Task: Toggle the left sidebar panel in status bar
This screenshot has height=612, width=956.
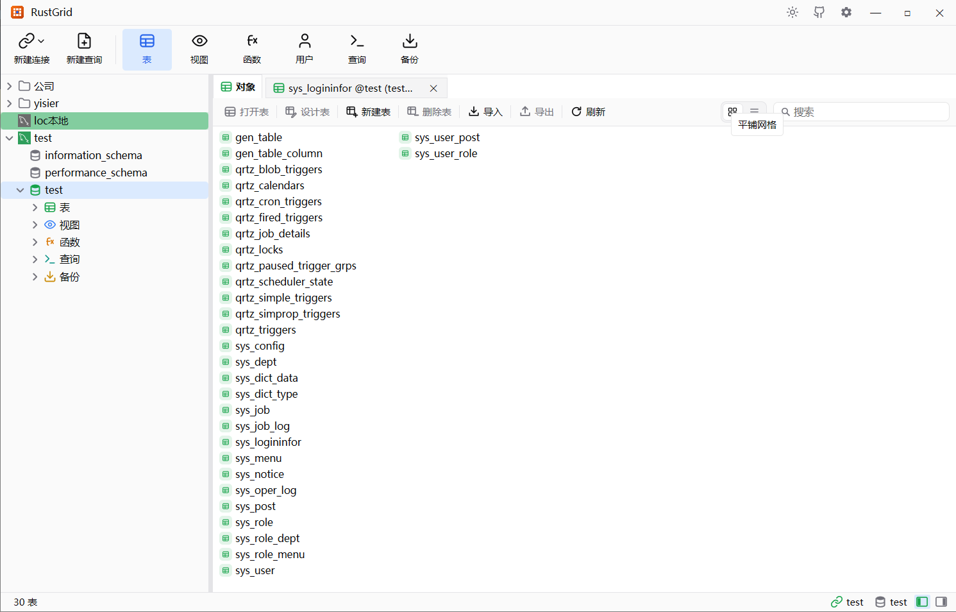Action: click(x=922, y=602)
